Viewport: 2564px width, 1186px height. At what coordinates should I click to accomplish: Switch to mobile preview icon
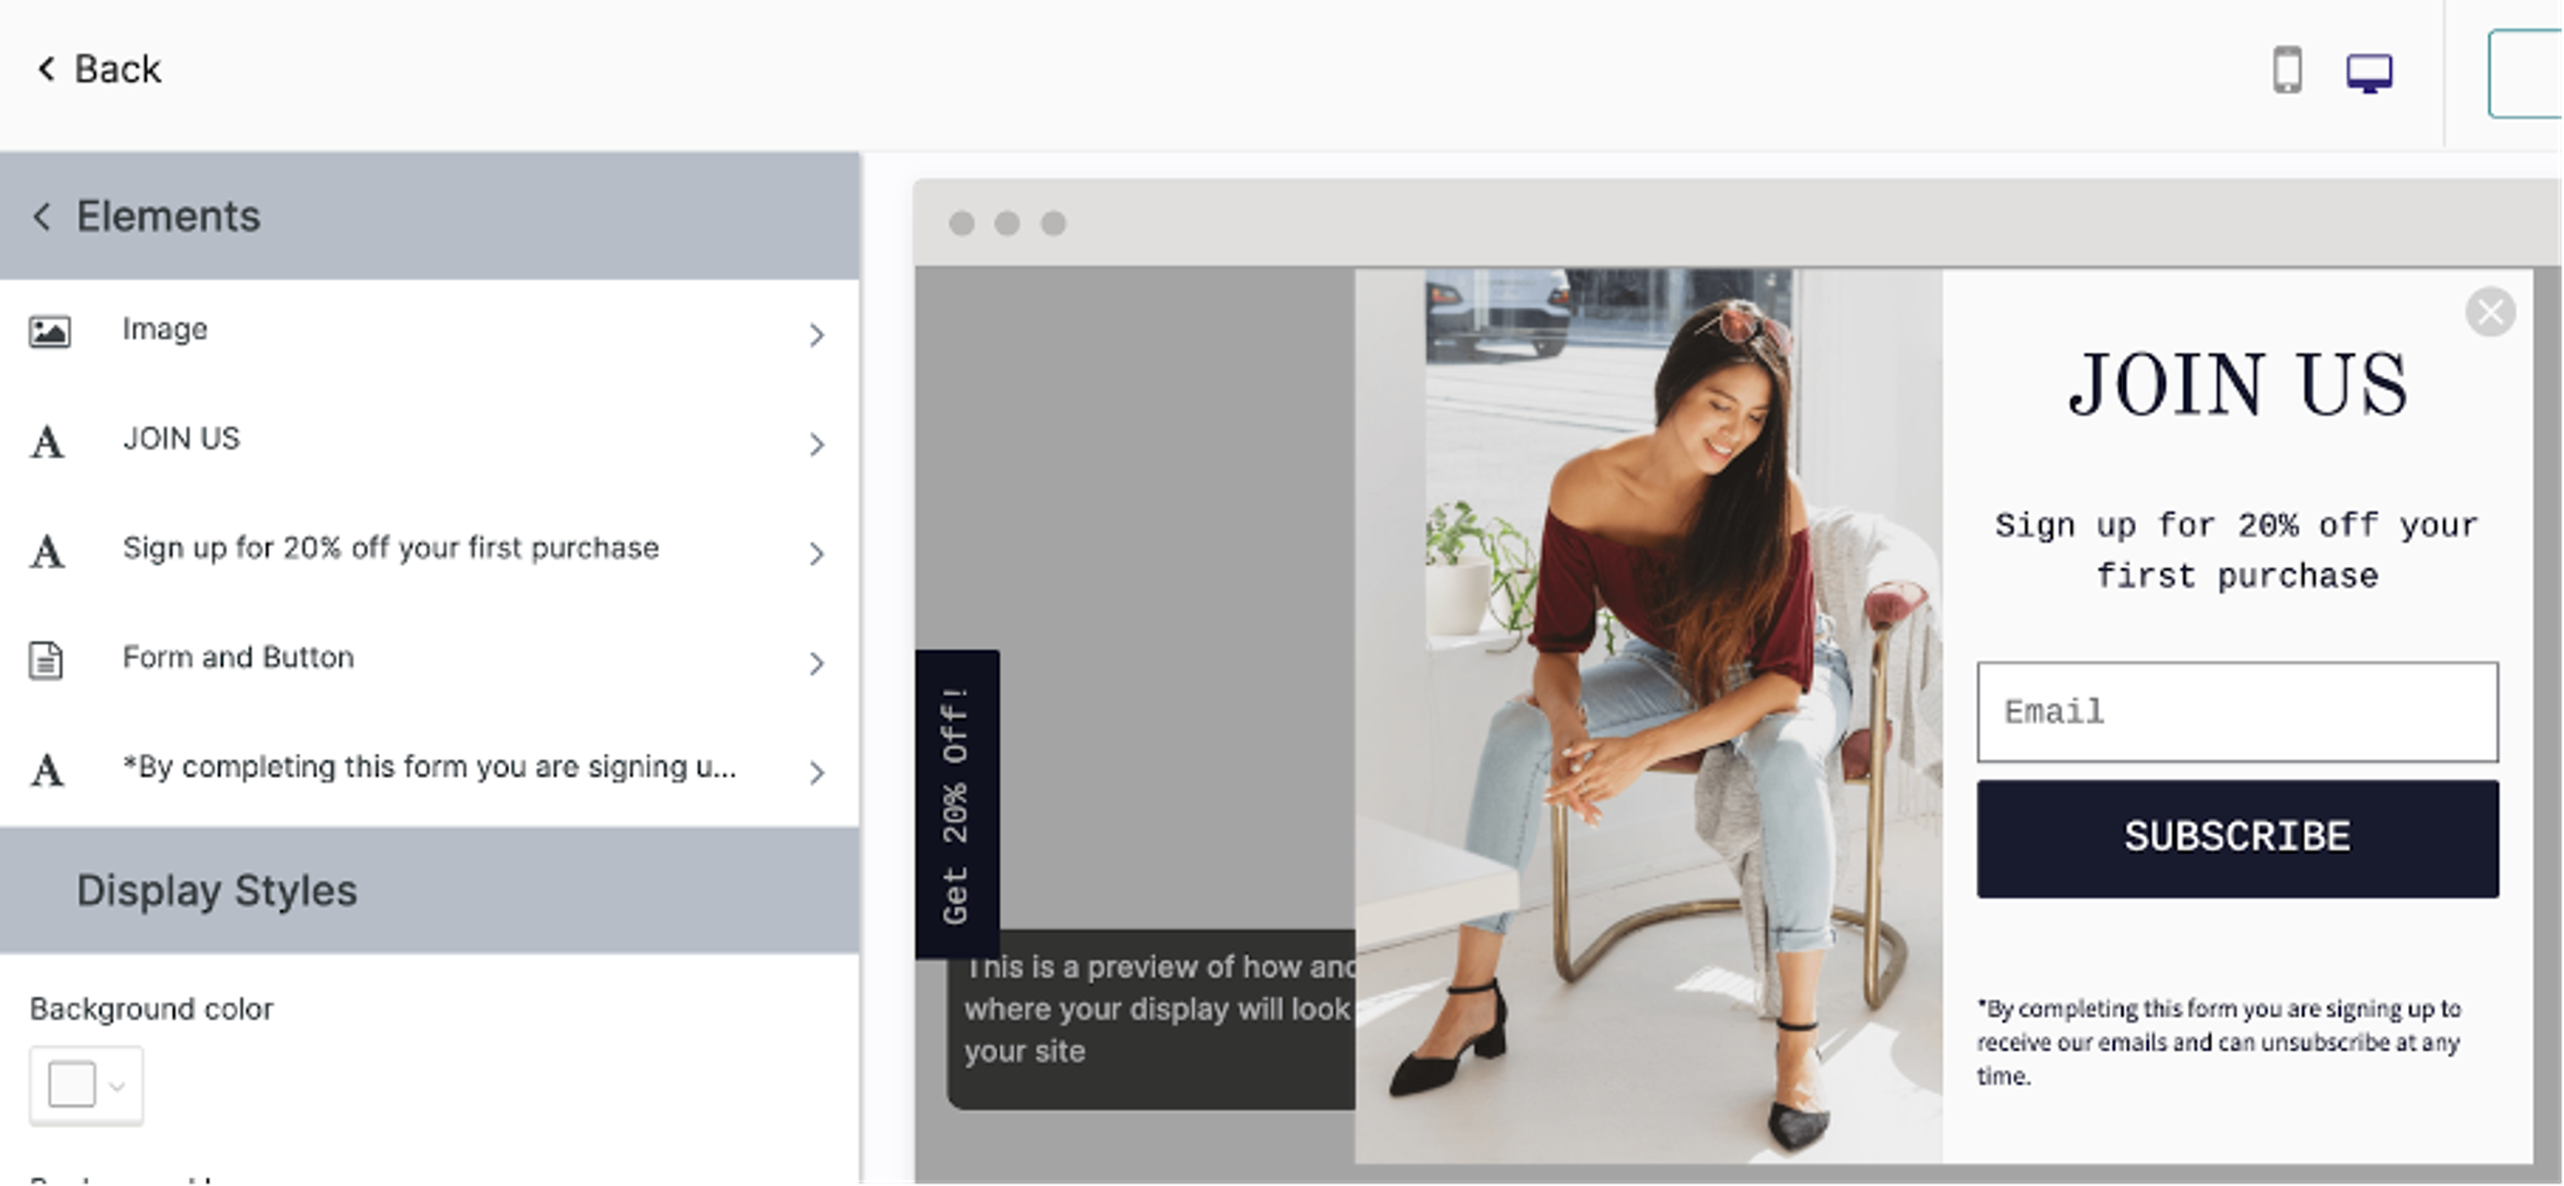pyautogui.click(x=2288, y=71)
